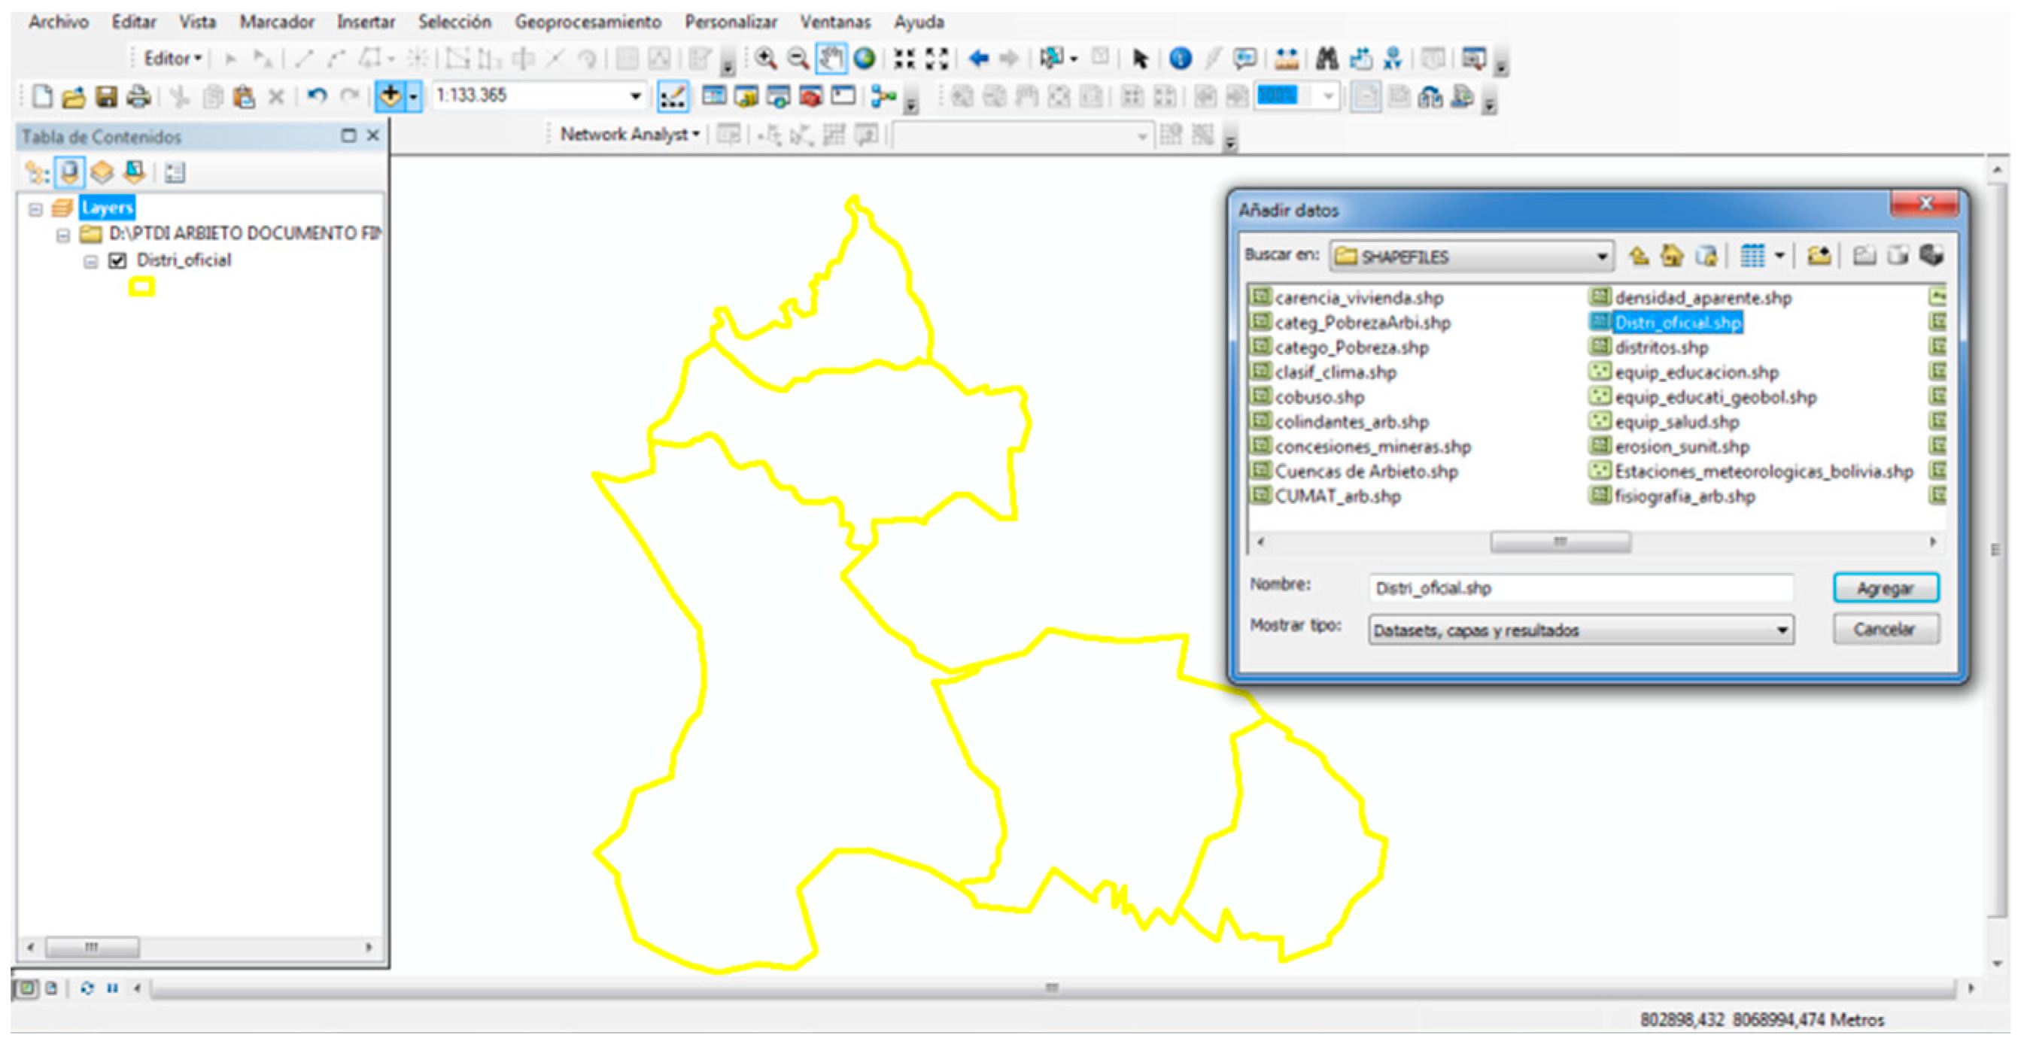Click the Add Data toolbar button
Screen dimensions: 2030x1050
click(390, 96)
